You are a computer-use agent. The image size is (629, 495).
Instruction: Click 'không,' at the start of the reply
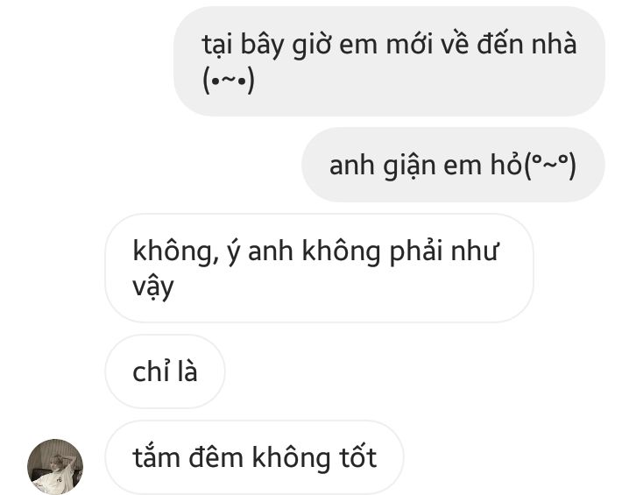click(176, 251)
